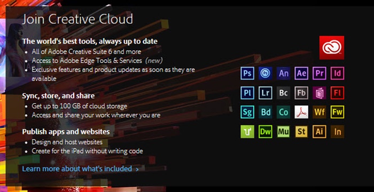Open the Business Catalyst (Bc) icon
Screen dimensions: 374x192
(x=283, y=93)
